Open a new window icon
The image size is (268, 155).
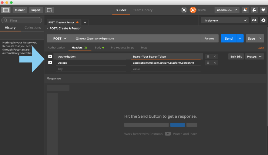pos(49,10)
